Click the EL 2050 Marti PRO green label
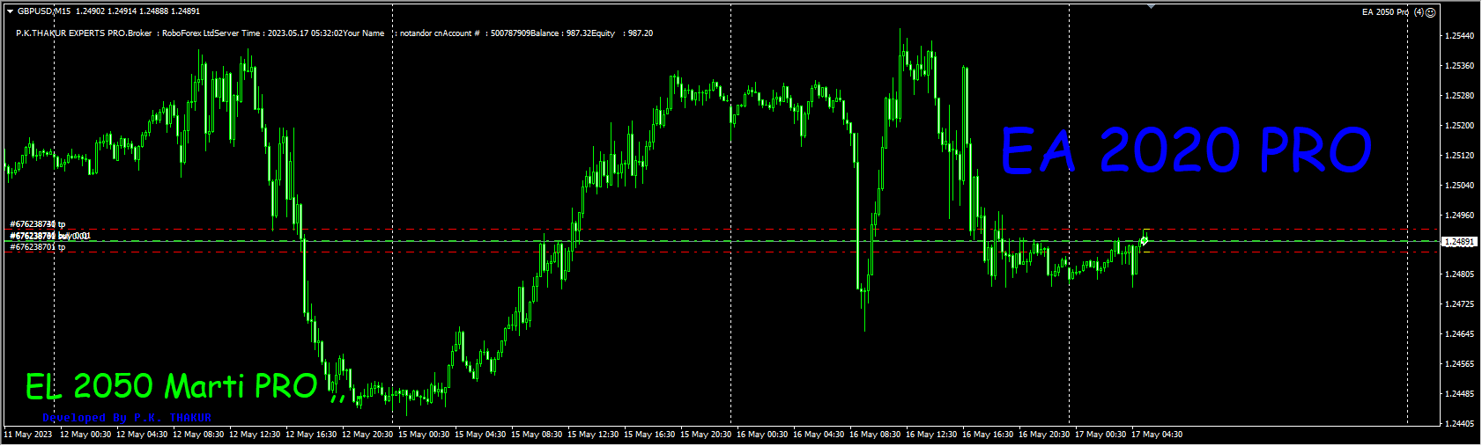1482x446 pixels. tap(172, 386)
